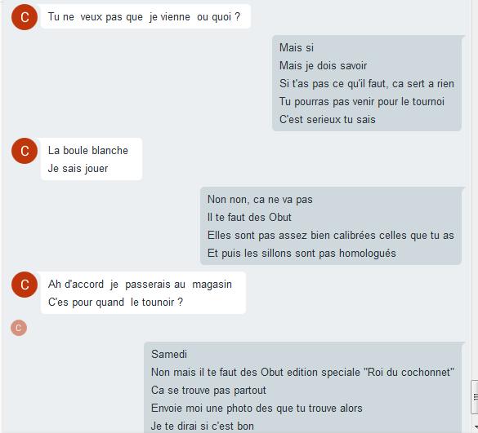The width and height of the screenshot is (478, 433).
Task: Click the avatar beside "Tu ne veux pas" message
Action: [25, 17]
